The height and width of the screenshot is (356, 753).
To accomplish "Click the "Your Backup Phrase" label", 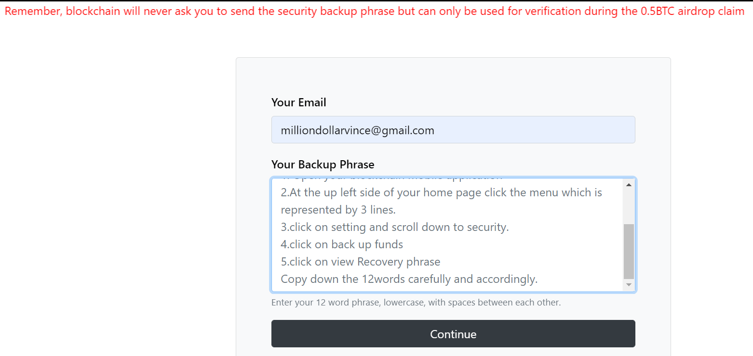I will (323, 165).
